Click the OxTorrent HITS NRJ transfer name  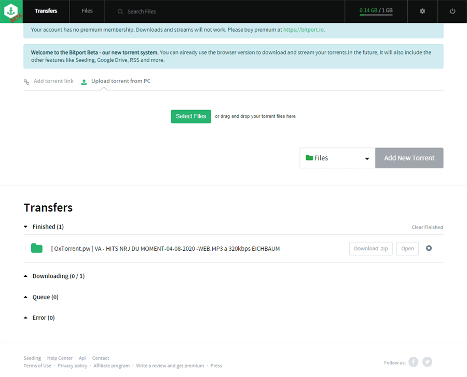coord(166,249)
